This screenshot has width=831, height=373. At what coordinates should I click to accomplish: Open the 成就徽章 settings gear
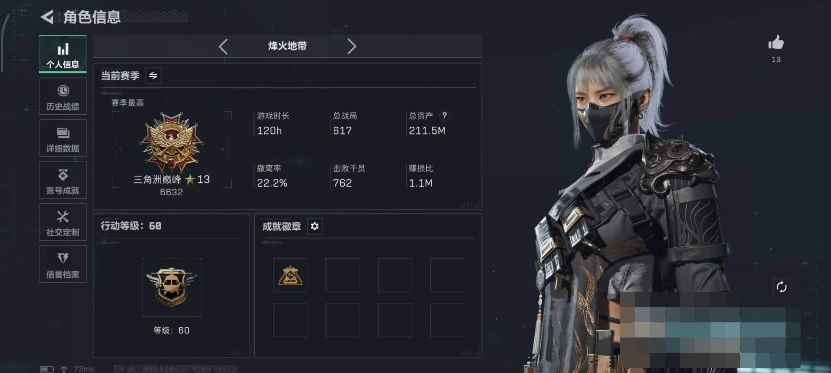(x=315, y=226)
